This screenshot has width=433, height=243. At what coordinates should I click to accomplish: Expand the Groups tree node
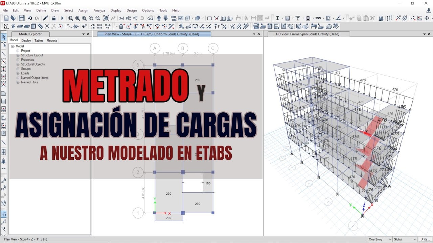(18, 69)
